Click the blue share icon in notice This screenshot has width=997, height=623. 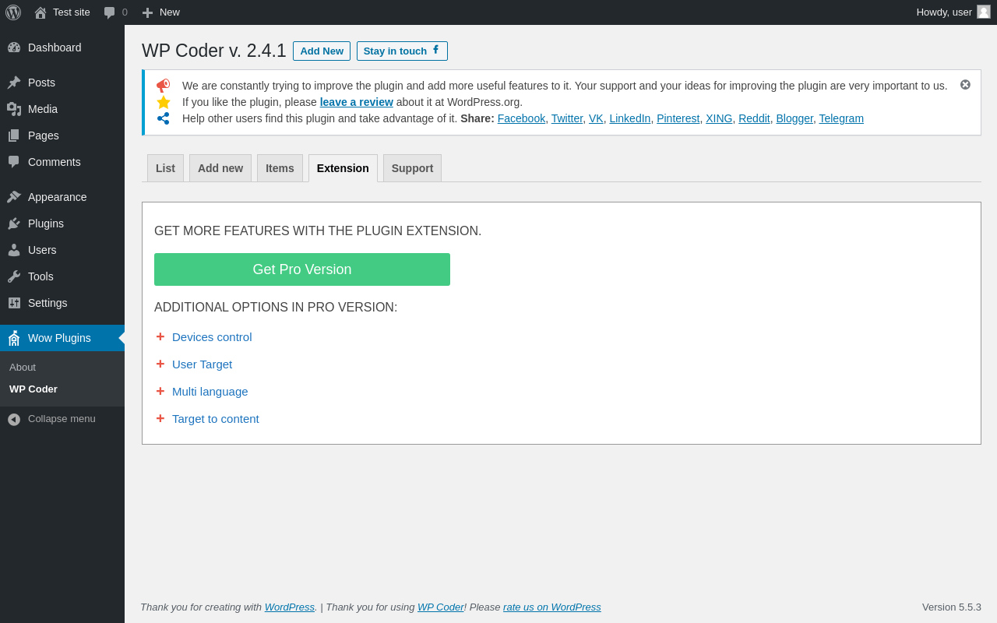(163, 118)
